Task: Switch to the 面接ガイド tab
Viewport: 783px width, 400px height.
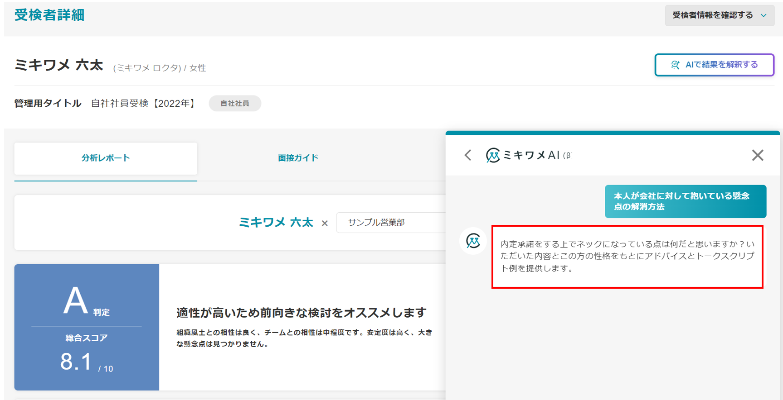Action: [298, 158]
